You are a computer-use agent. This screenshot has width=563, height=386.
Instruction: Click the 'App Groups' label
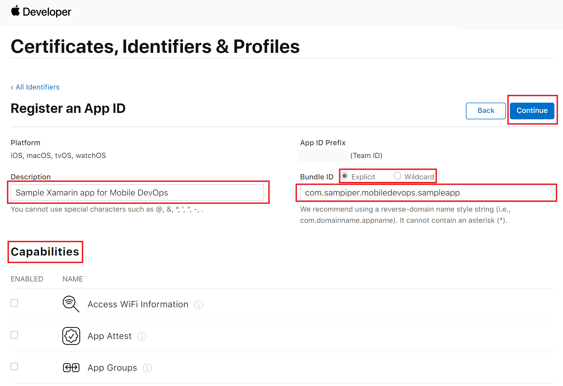click(x=112, y=368)
